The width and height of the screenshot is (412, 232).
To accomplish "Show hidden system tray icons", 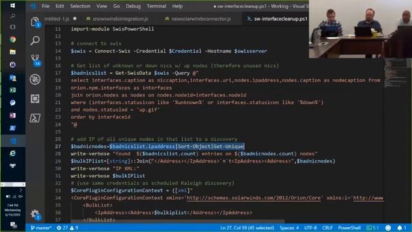I will tap(21, 190).
